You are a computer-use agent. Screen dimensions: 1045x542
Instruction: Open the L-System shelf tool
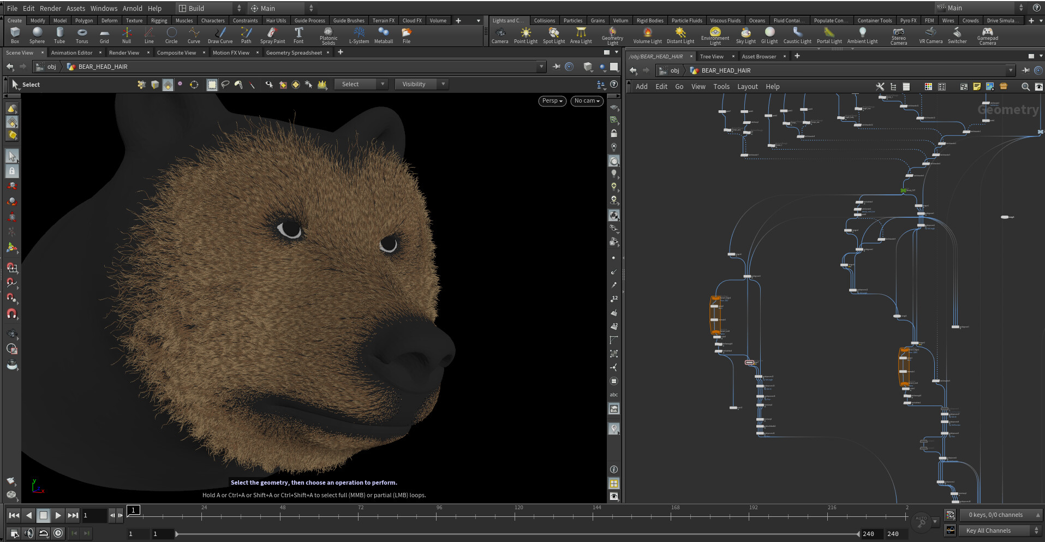coord(359,34)
